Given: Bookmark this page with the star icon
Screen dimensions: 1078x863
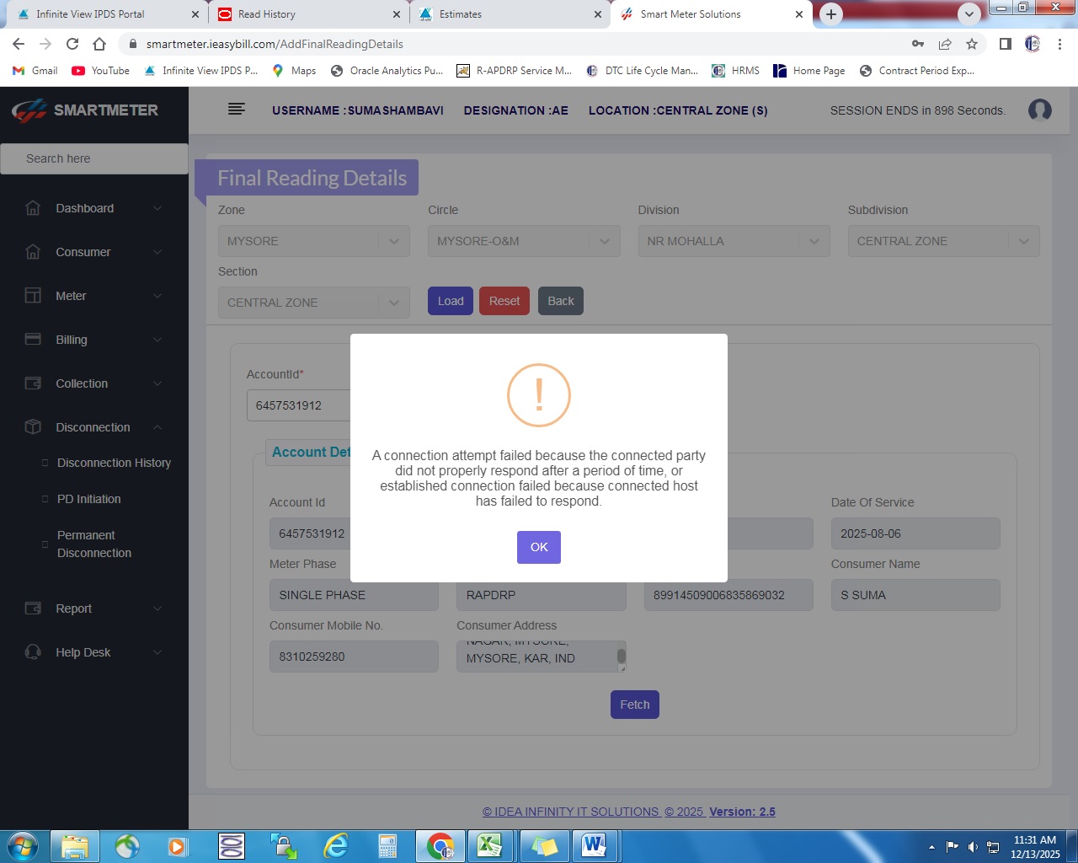Looking at the screenshot, I should click(x=972, y=44).
